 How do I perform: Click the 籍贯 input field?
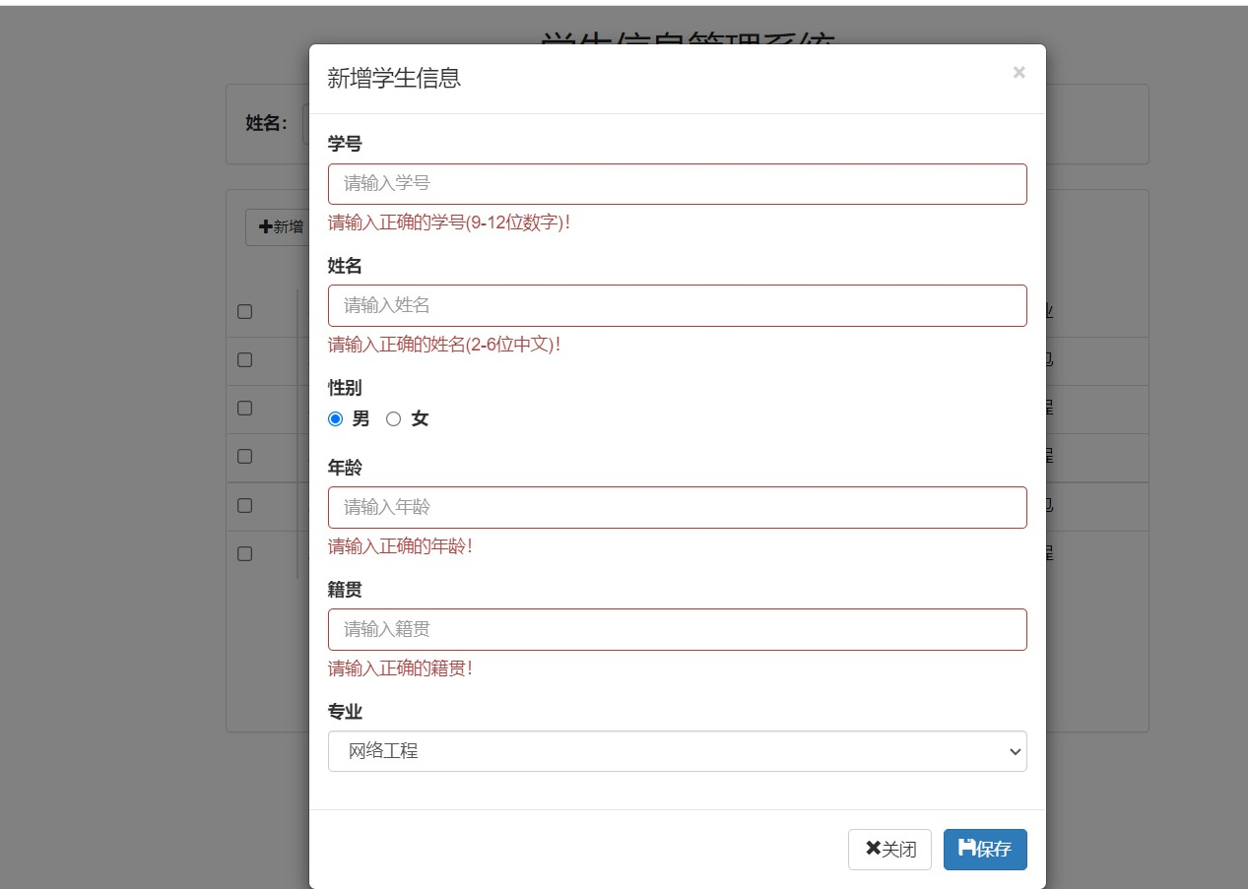[677, 629]
